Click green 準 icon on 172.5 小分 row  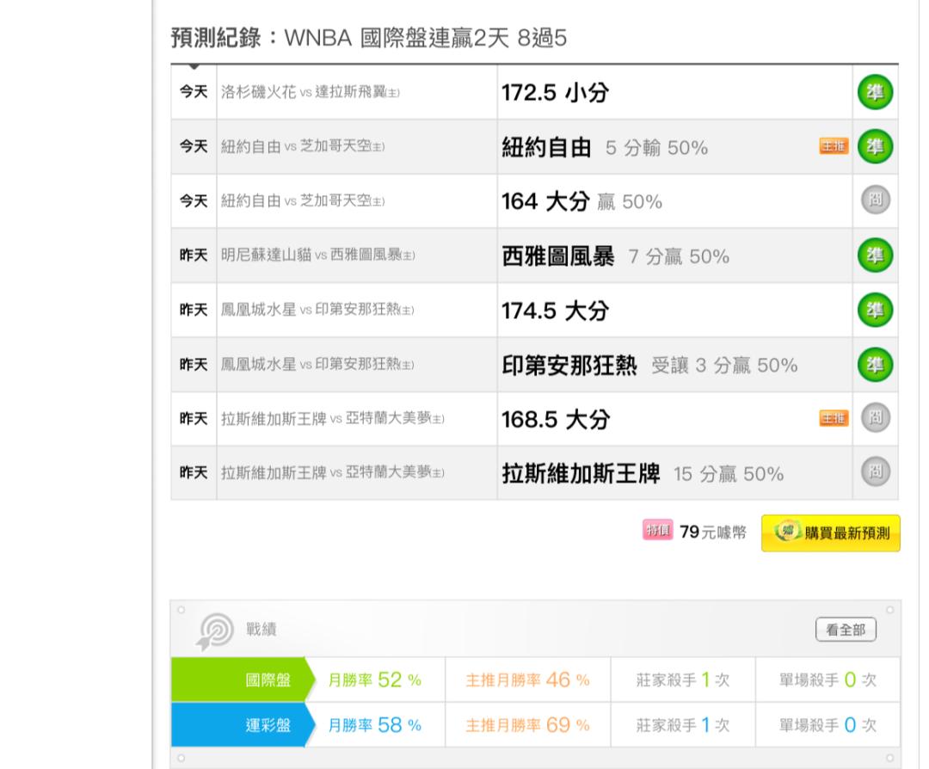(875, 92)
